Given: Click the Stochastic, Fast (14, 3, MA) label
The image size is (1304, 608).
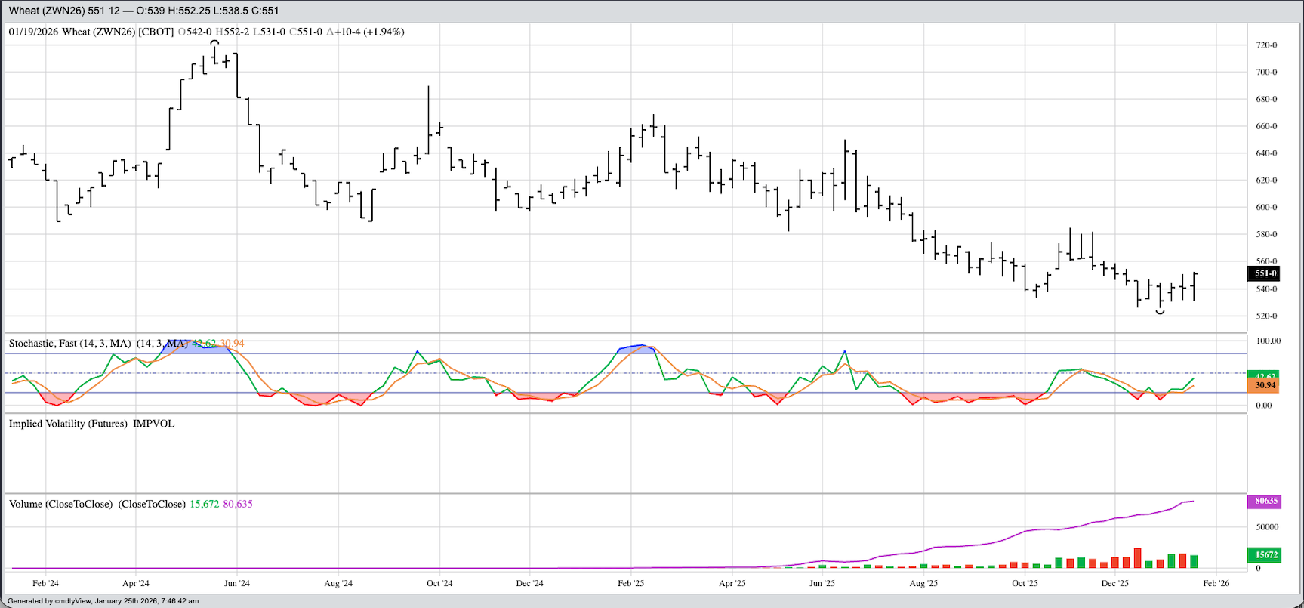Looking at the screenshot, I should 69,344.
